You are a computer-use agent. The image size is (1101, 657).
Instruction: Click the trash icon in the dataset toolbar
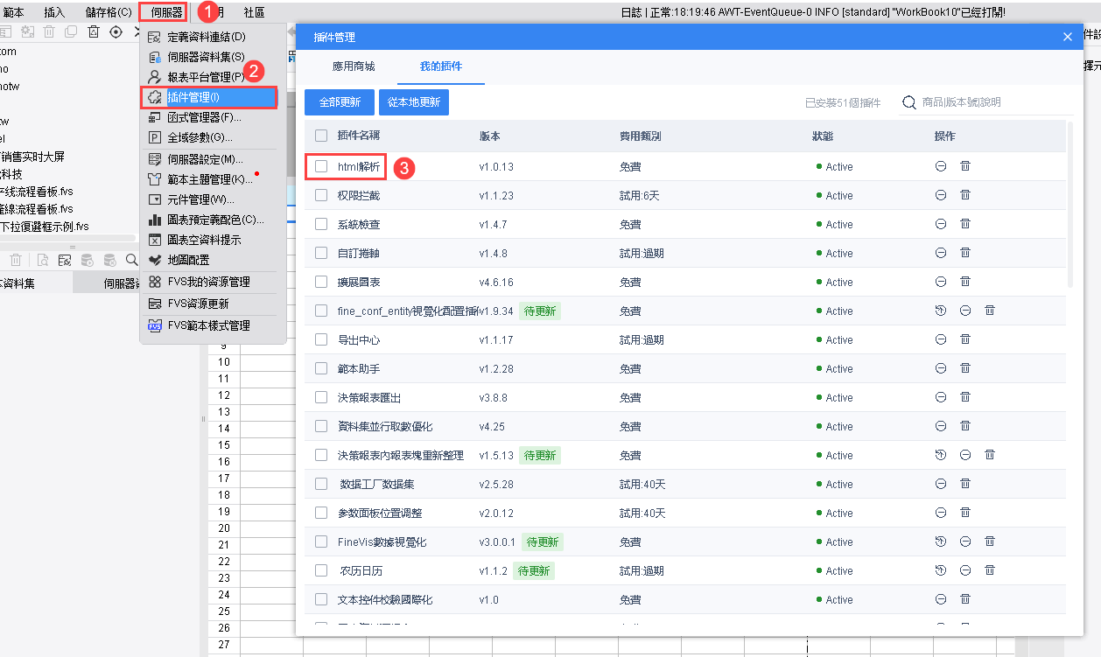click(x=15, y=260)
